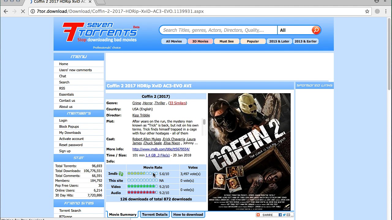Select the Must See filter
The height and width of the screenshot is (220, 392).
point(227,41)
